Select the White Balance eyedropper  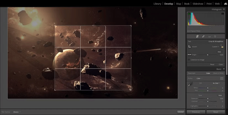point(190,84)
